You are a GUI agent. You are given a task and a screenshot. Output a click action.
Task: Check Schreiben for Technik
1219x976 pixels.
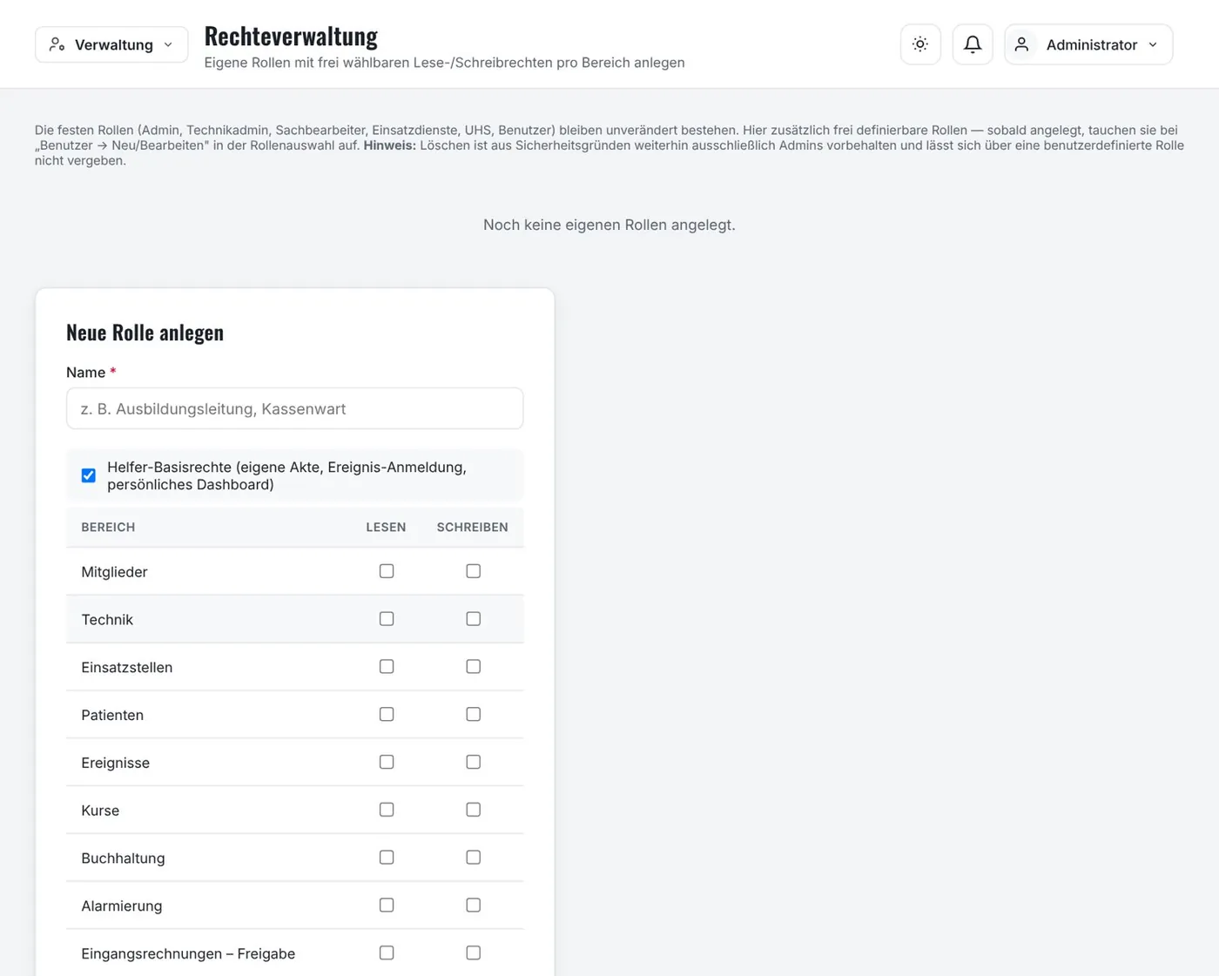473,619
